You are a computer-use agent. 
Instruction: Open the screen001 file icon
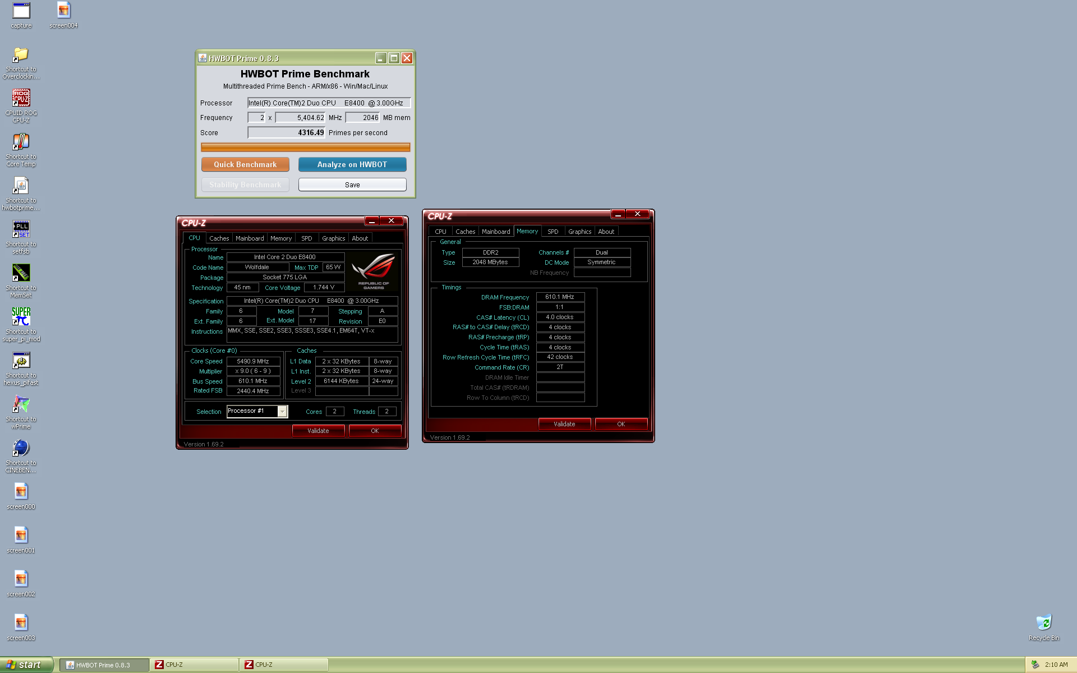(21, 540)
